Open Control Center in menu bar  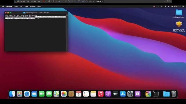point(165,6)
